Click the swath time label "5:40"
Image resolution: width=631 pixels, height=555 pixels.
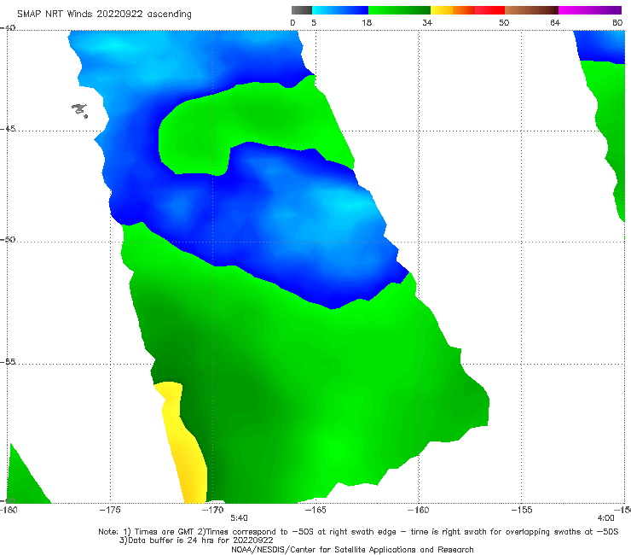pos(239,518)
